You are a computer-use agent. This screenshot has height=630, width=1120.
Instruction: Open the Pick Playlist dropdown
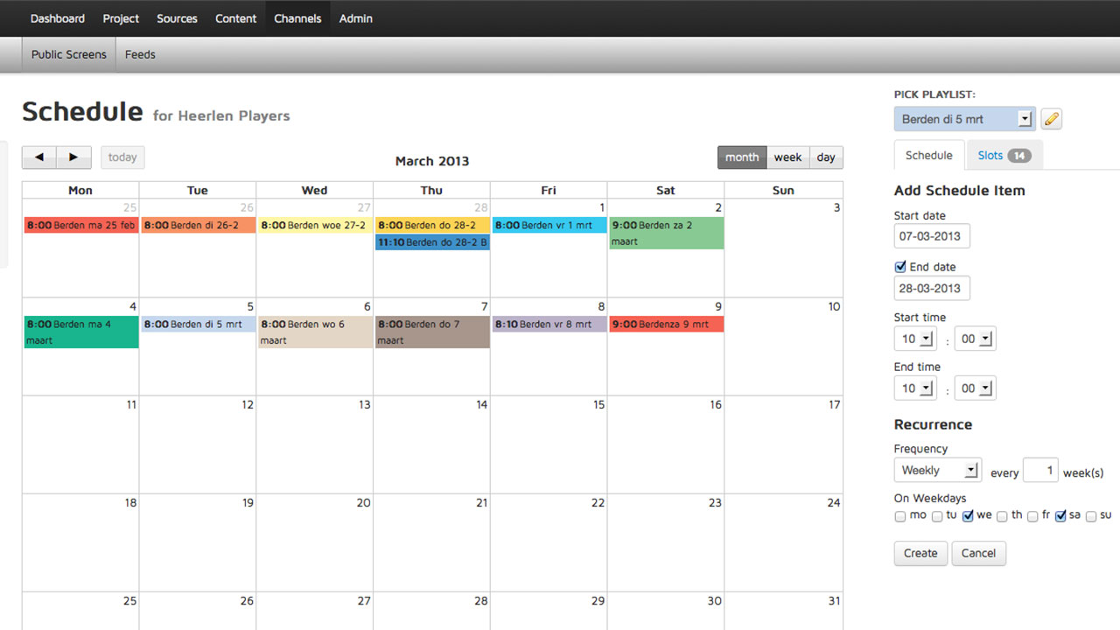click(x=964, y=119)
